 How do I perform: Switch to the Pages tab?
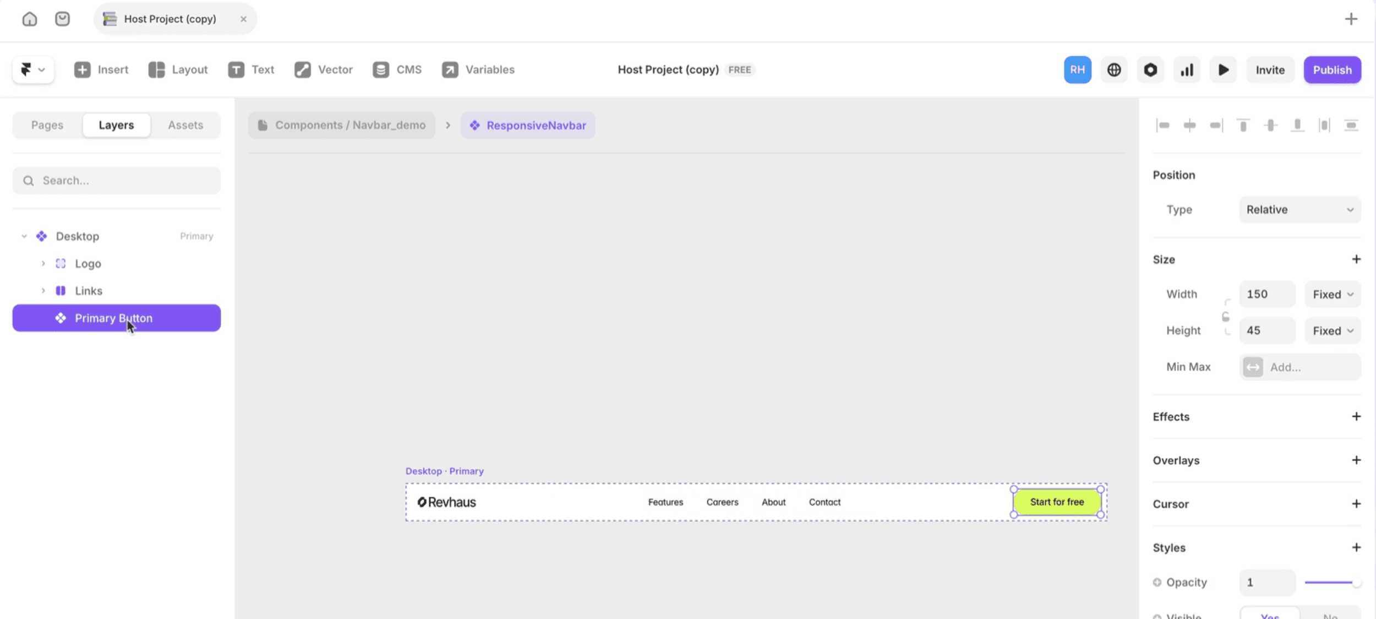47,126
